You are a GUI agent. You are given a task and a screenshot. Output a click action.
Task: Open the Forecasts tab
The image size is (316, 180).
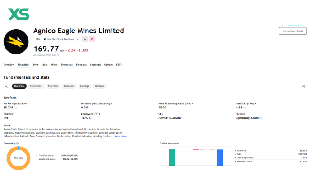coord(81,65)
